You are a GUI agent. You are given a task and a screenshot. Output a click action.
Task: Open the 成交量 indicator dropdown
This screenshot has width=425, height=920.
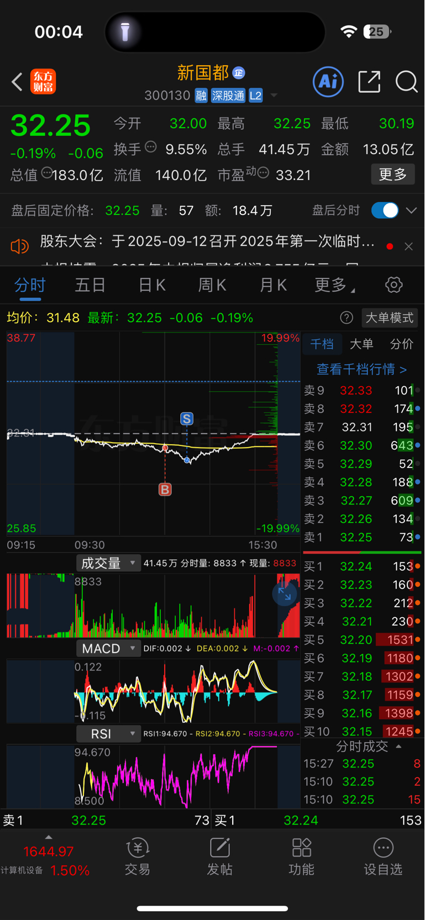(108, 563)
